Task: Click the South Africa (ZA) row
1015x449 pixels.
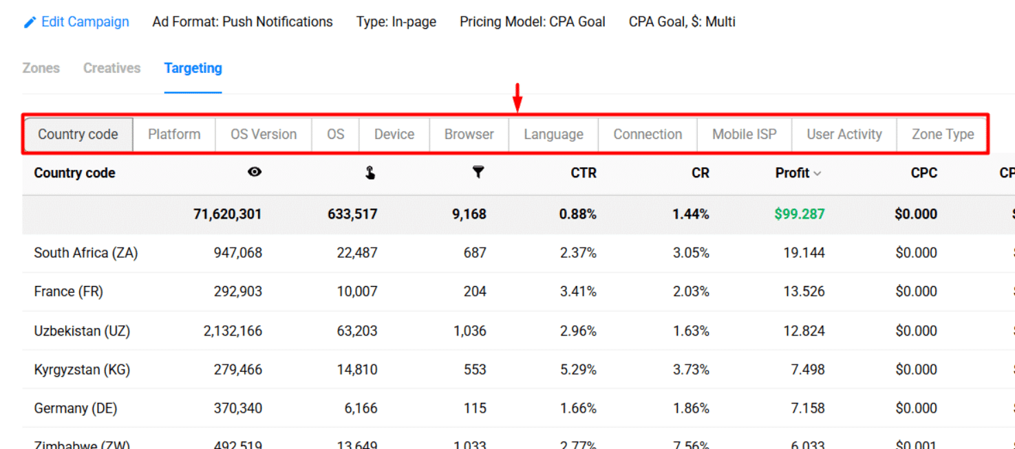Action: pyautogui.click(x=86, y=253)
